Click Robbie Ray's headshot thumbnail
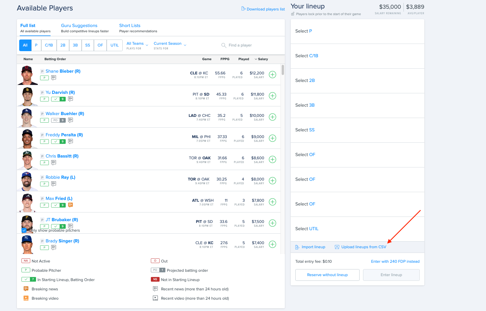 [x=27, y=181]
